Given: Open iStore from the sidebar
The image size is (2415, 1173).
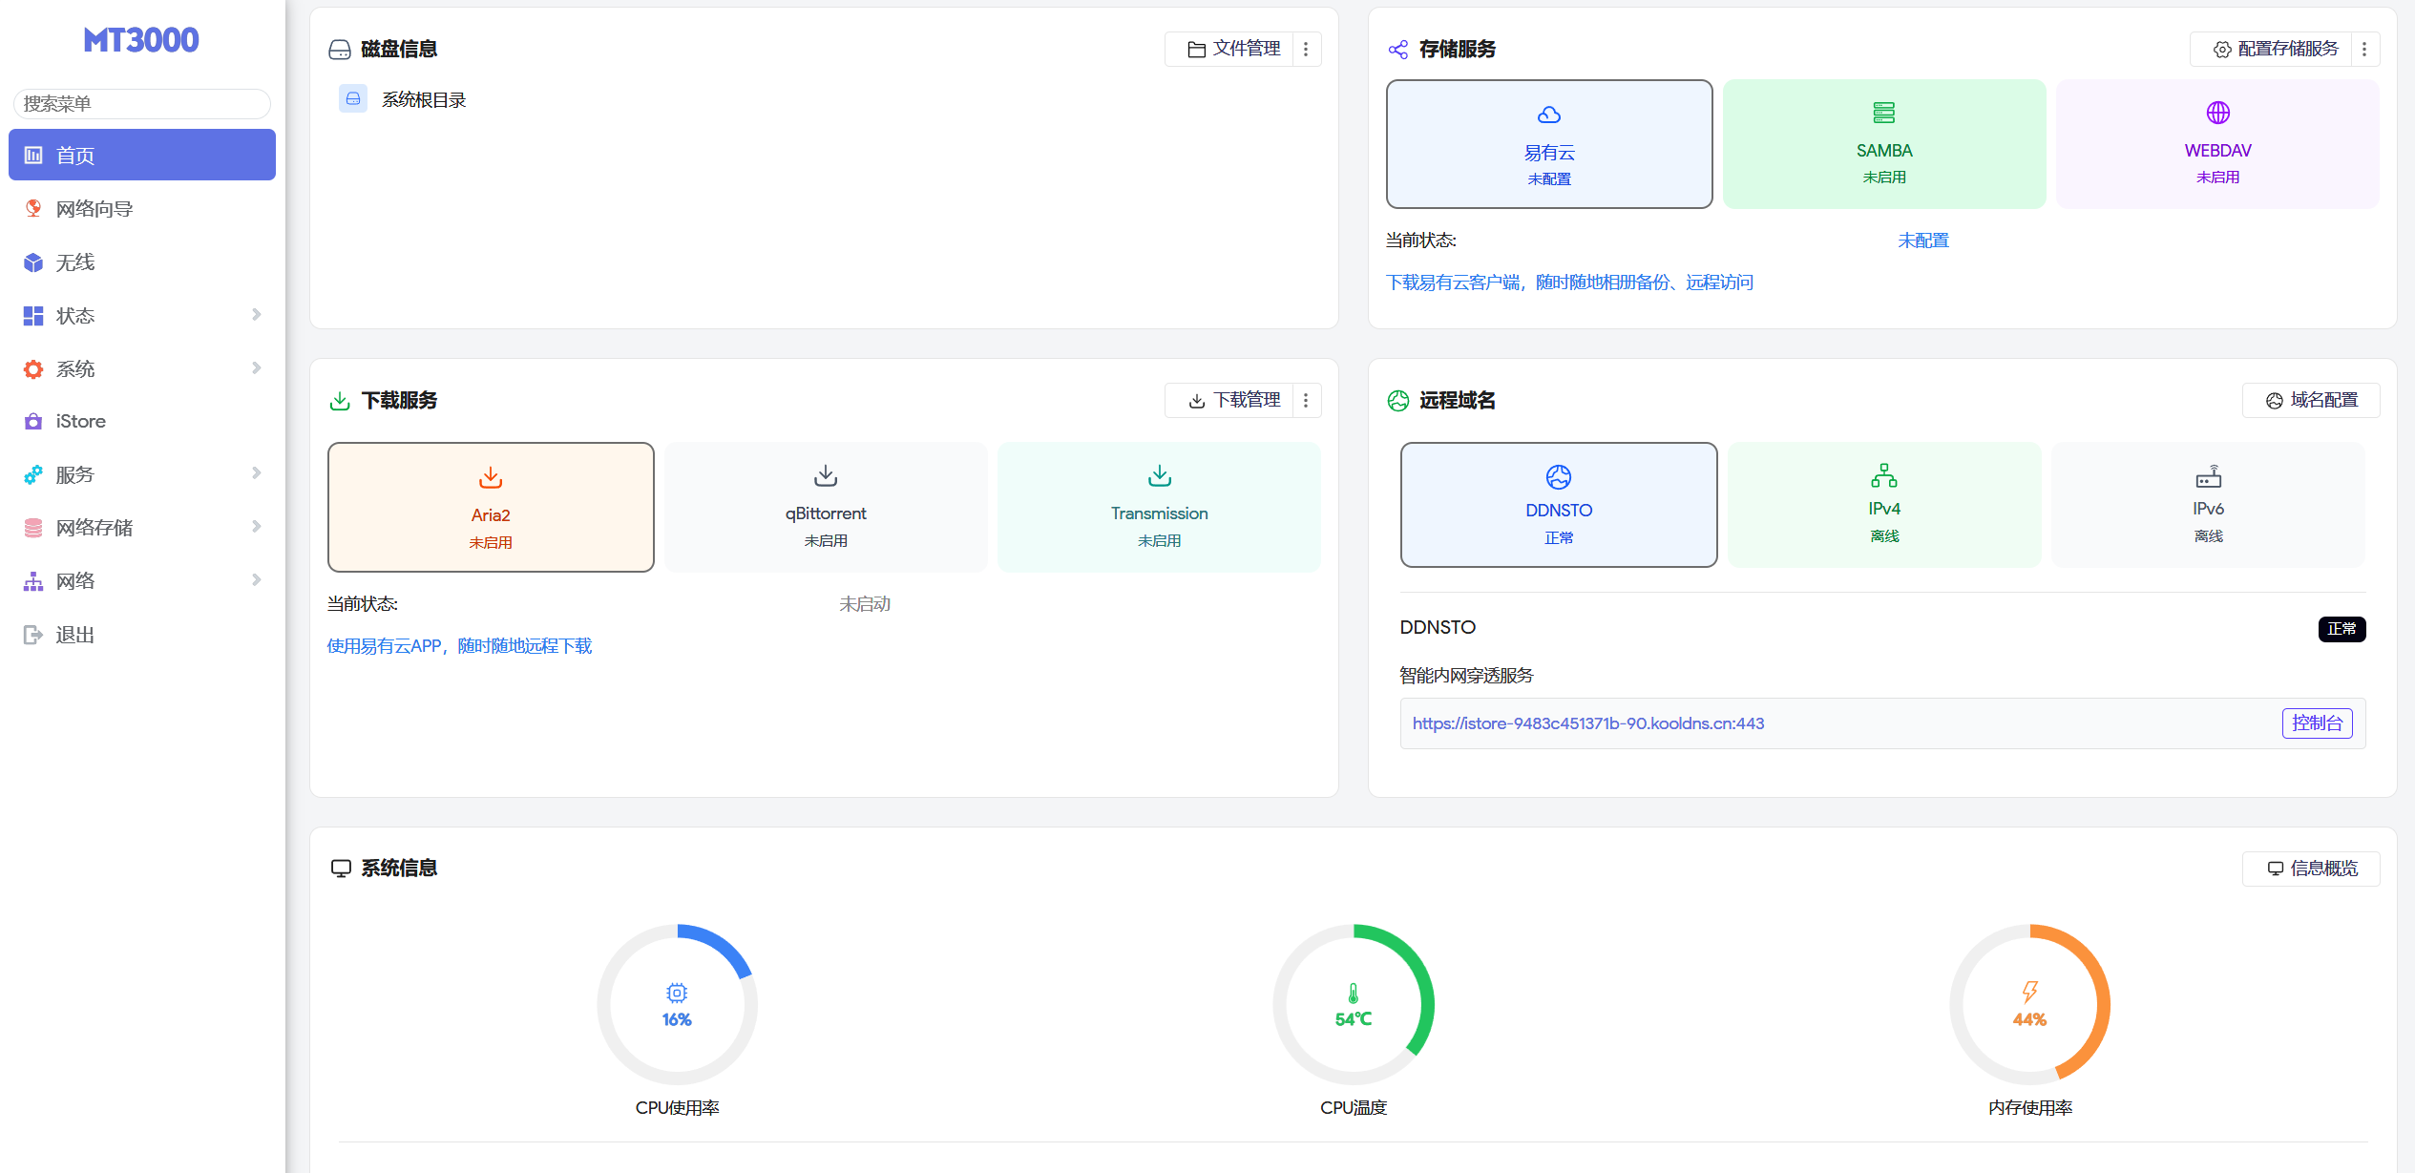Looking at the screenshot, I should tap(81, 421).
